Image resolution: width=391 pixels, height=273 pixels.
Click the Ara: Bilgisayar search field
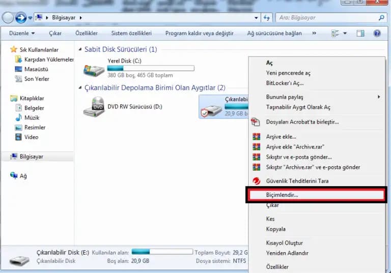326,18
